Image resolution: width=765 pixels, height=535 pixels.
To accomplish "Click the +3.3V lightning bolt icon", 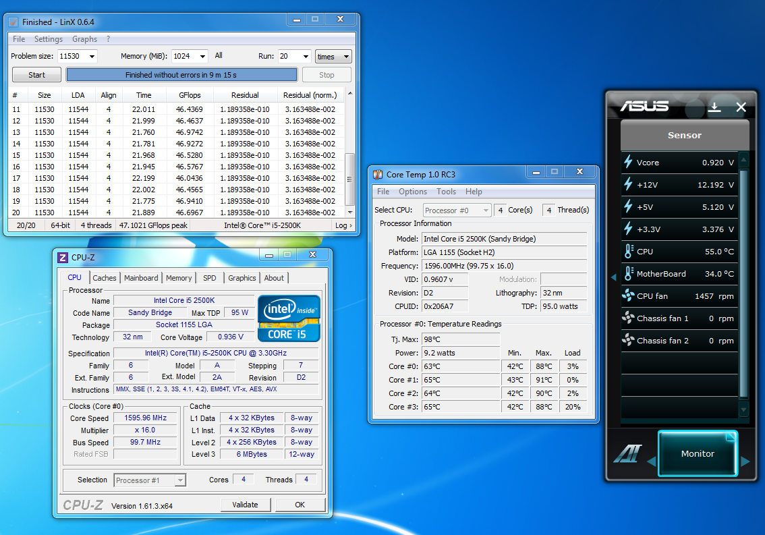I will pos(629,229).
